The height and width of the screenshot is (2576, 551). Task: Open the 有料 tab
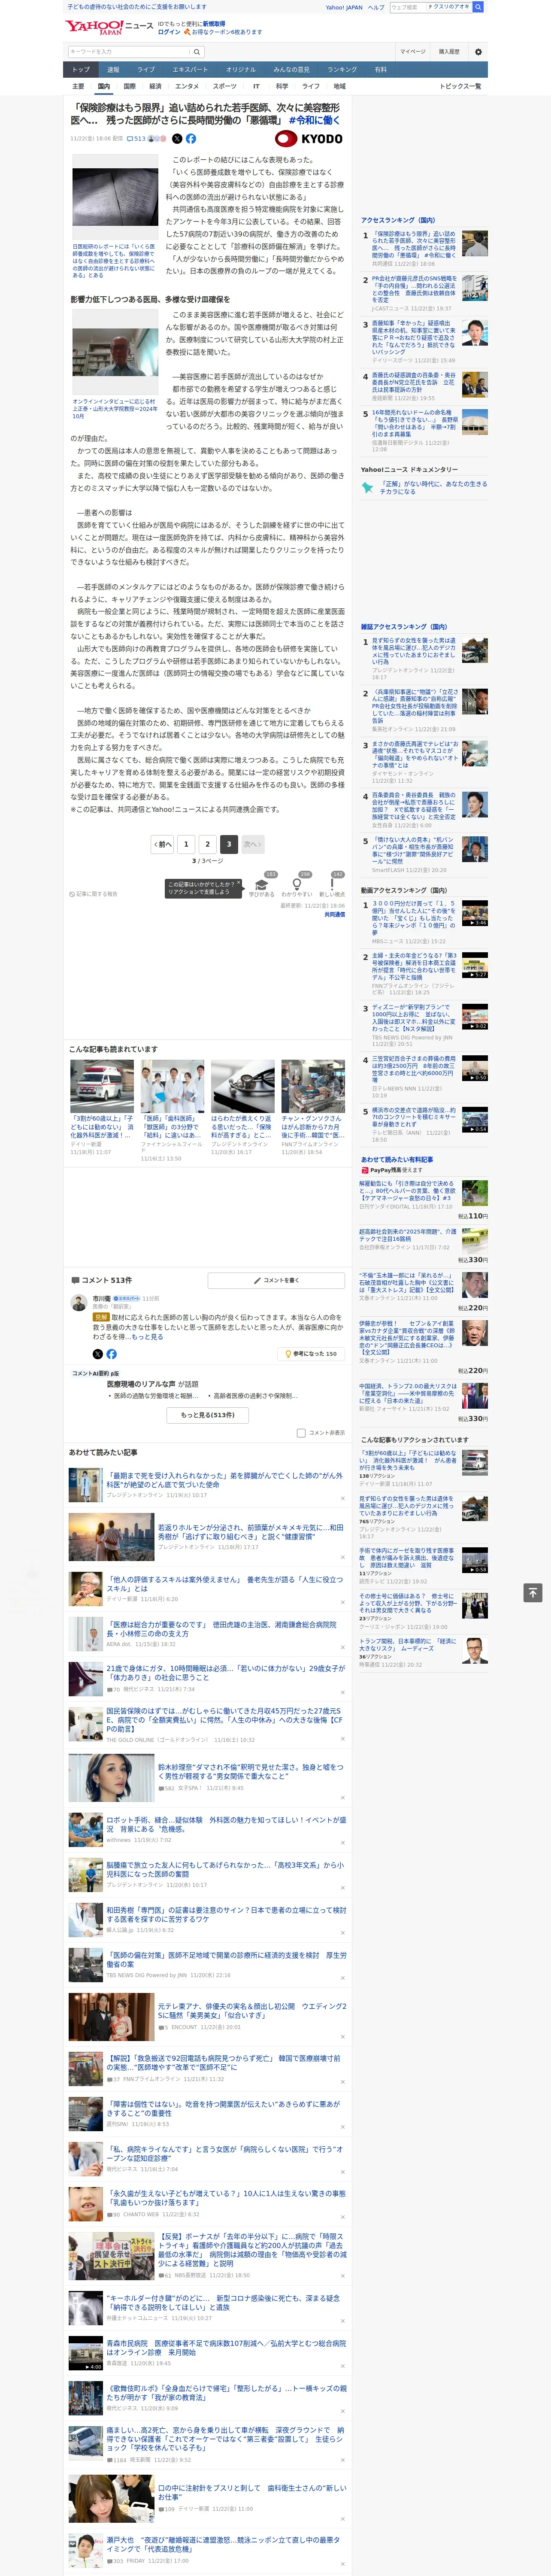click(x=381, y=70)
